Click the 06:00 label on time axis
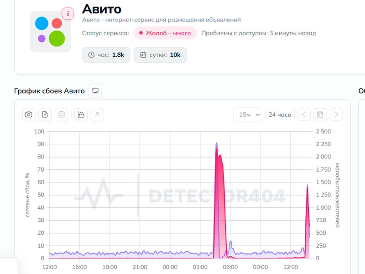Viewport: 365px width, 274px height. [230, 267]
